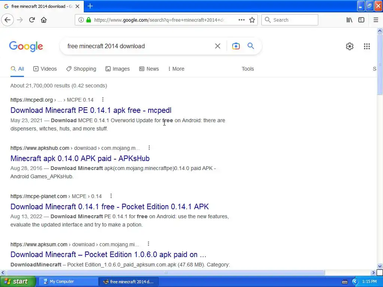Viewport: 383px width, 287px height.
Task: Toggle the Firefox sidebar view
Action: click(x=361, y=20)
